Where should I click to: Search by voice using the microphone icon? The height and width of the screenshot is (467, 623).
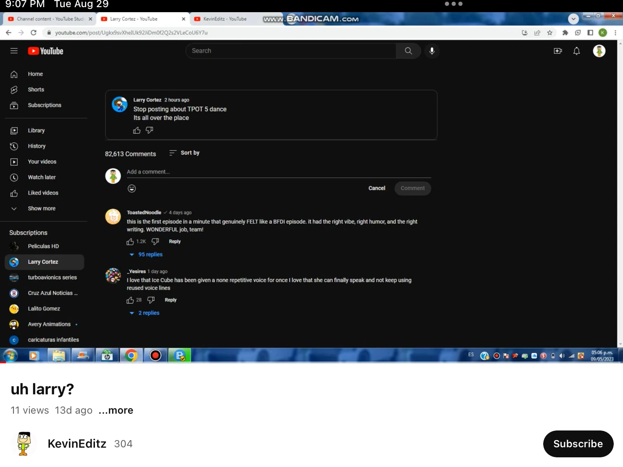[431, 50]
